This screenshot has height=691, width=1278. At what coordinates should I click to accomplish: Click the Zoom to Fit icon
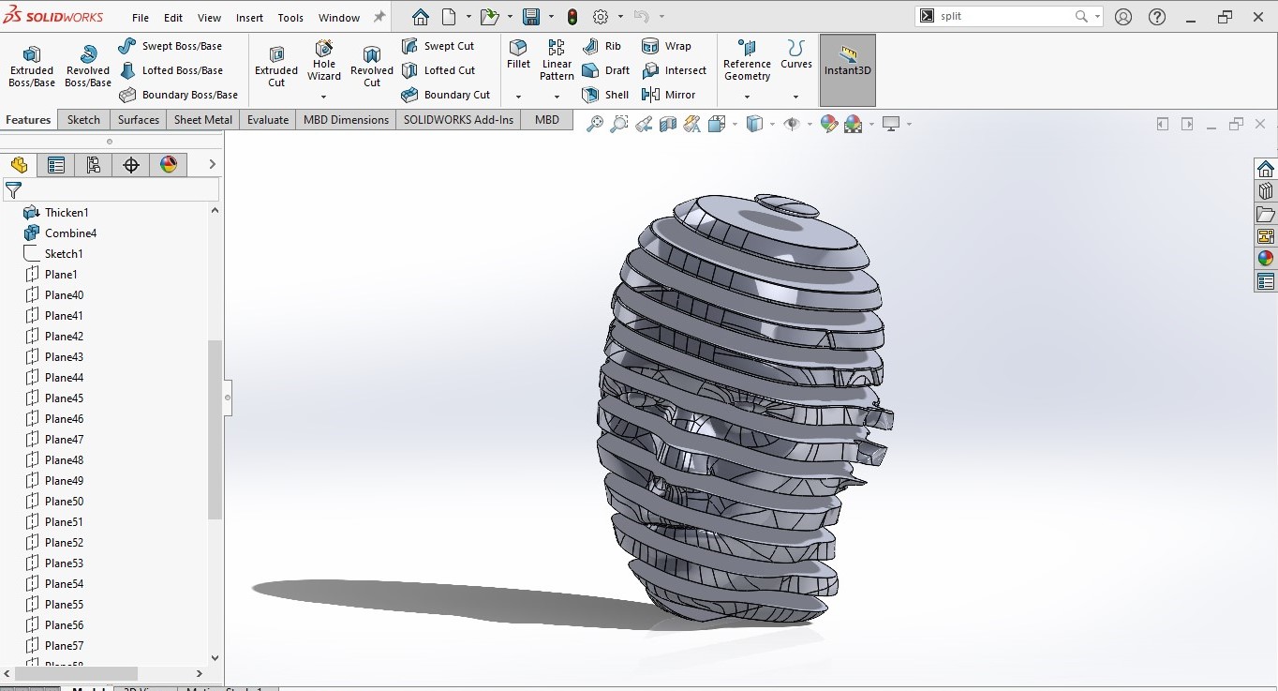click(x=594, y=124)
